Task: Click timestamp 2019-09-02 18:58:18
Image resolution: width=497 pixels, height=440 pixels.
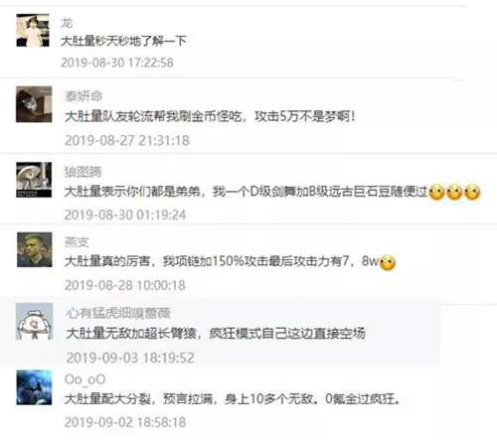Action: pyautogui.click(x=125, y=422)
